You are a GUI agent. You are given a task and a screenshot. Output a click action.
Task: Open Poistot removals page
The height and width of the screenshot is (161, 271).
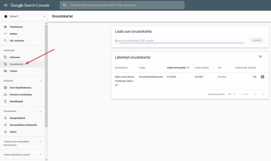point(13,71)
